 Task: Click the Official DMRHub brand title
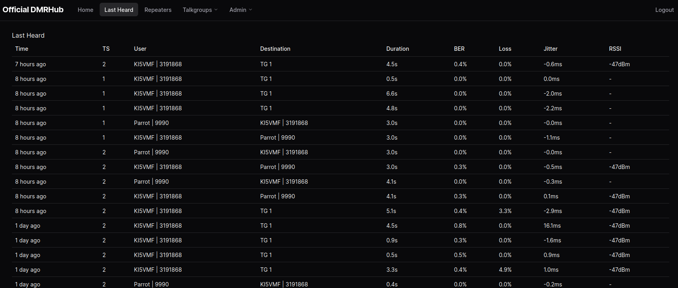[33, 10]
